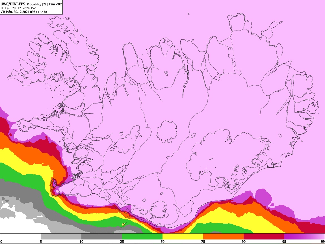325x244 pixels.
Task: Click the orange 75-90 legend swatch
Action: tap(223, 237)
